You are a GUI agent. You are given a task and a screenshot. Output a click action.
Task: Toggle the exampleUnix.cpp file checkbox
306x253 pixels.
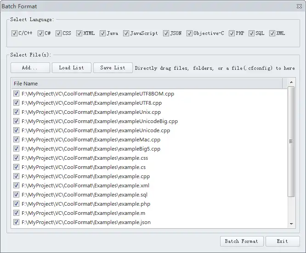click(x=16, y=112)
